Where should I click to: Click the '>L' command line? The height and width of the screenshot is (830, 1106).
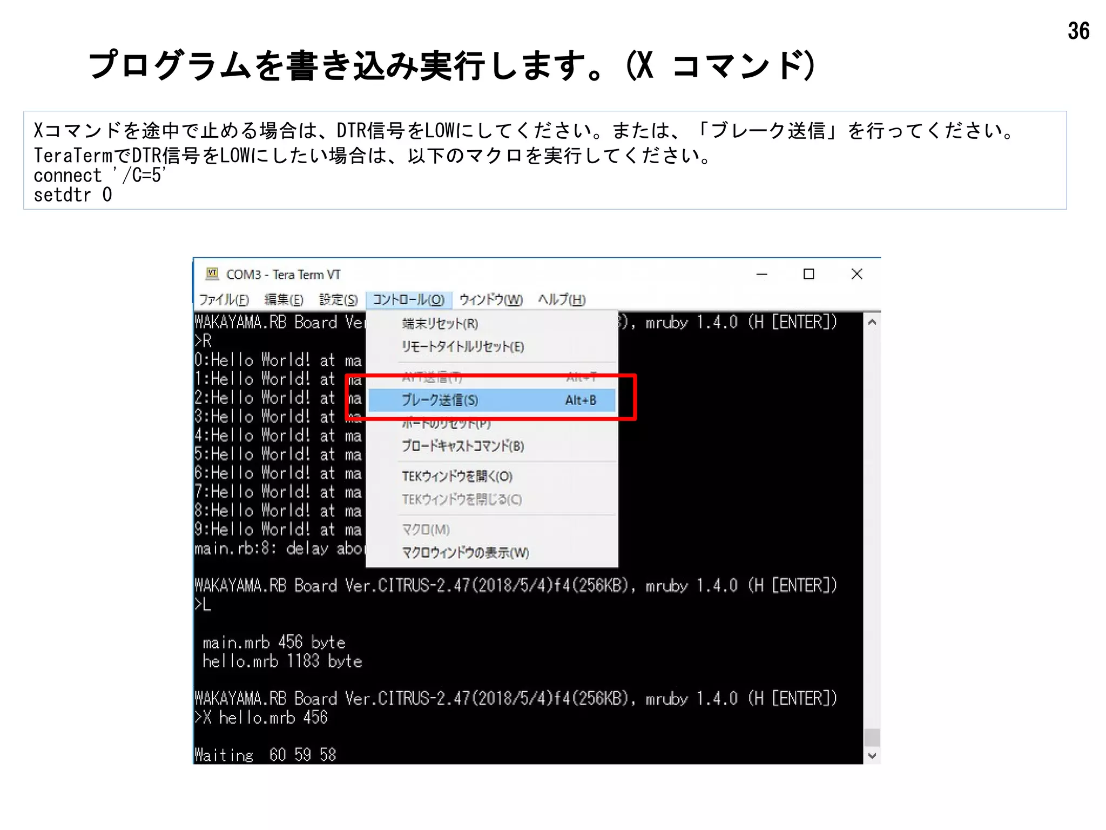pyautogui.click(x=203, y=604)
